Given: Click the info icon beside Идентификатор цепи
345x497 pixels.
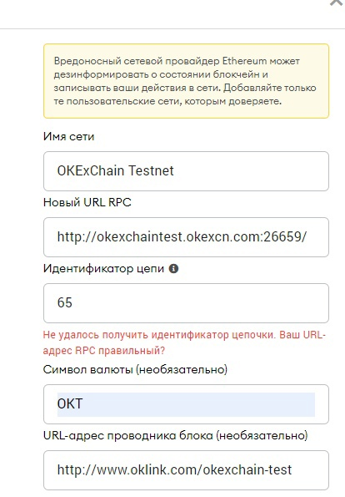Looking at the screenshot, I should [173, 268].
